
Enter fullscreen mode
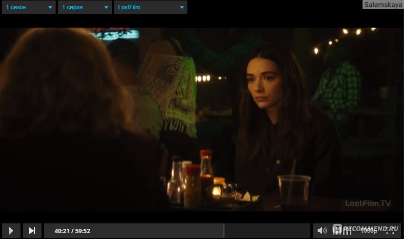click(x=390, y=231)
